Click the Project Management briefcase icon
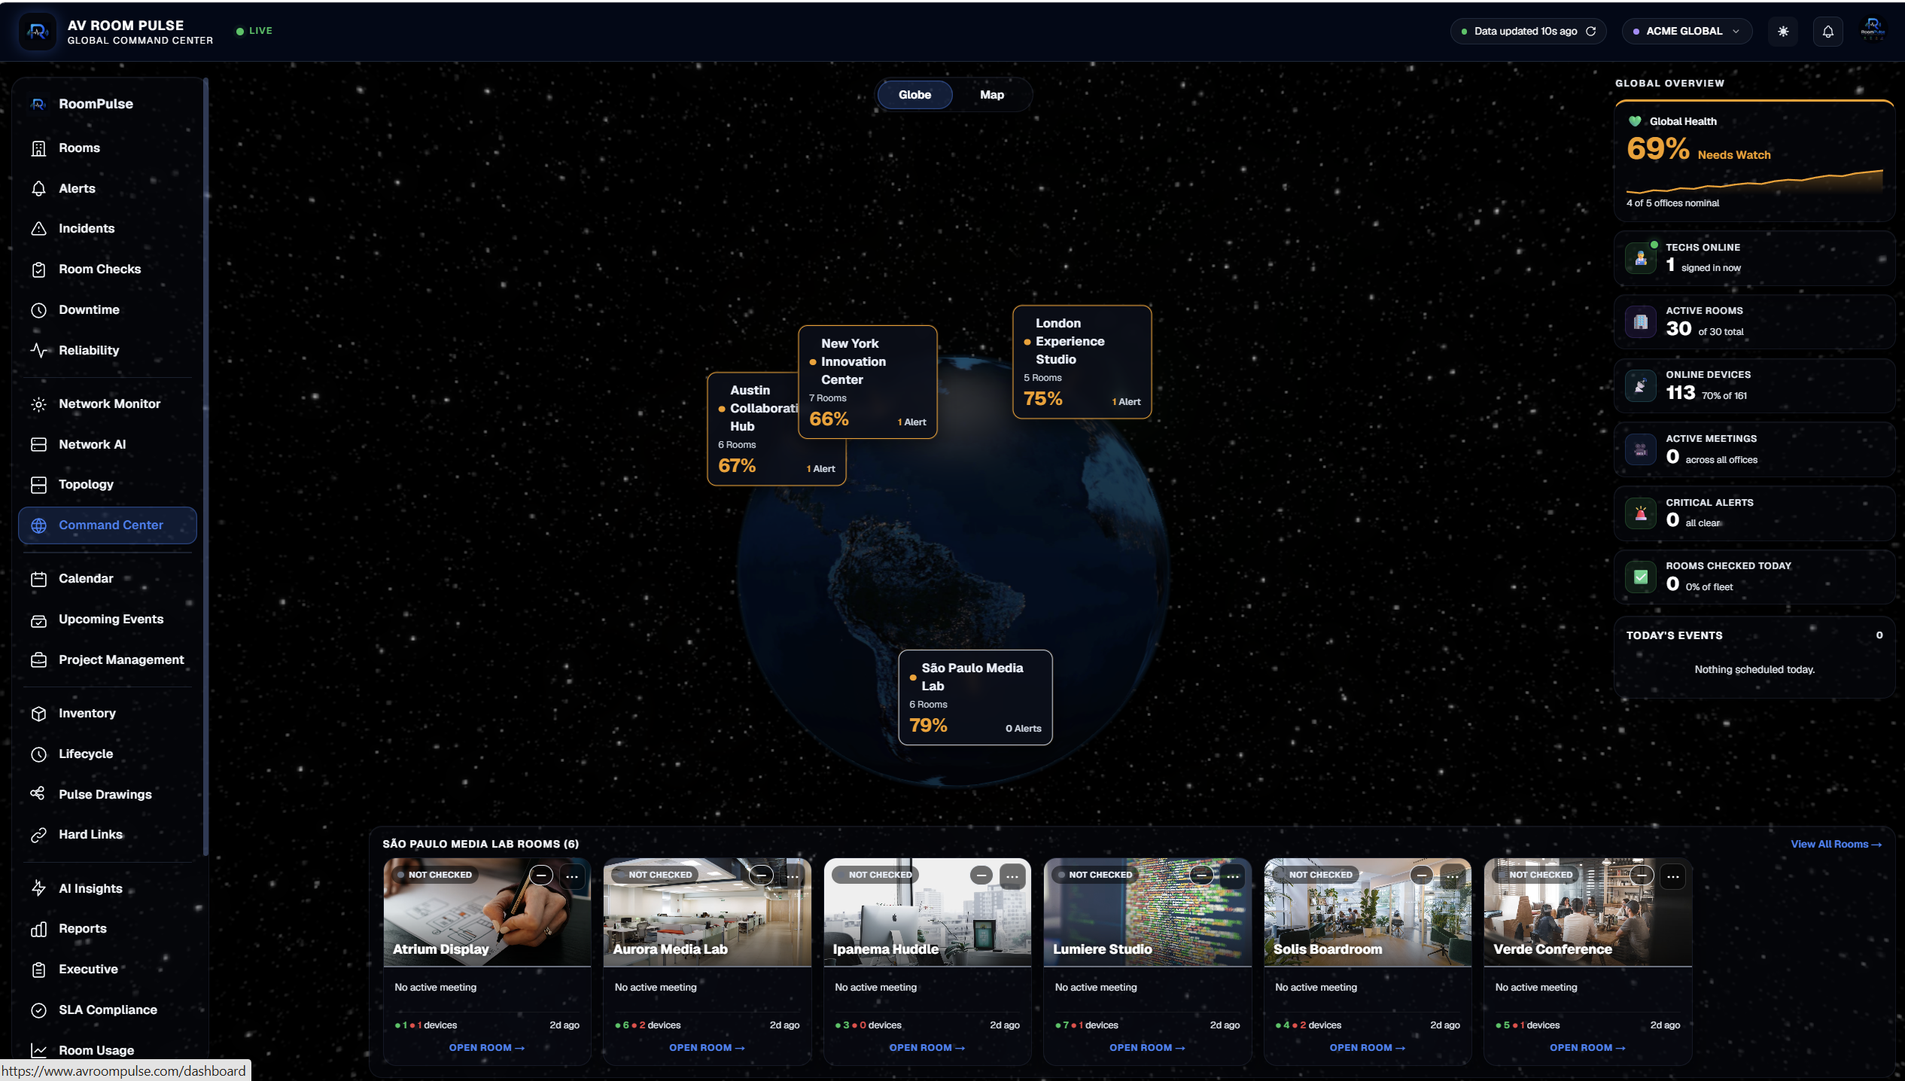 38,660
